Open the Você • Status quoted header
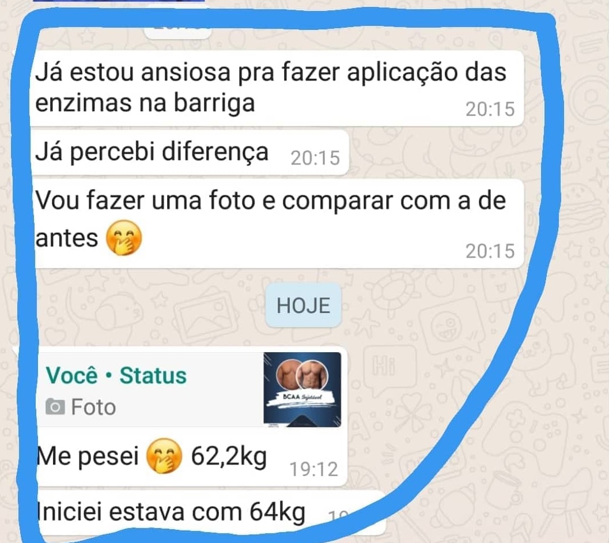The width and height of the screenshot is (609, 543). 116,375
